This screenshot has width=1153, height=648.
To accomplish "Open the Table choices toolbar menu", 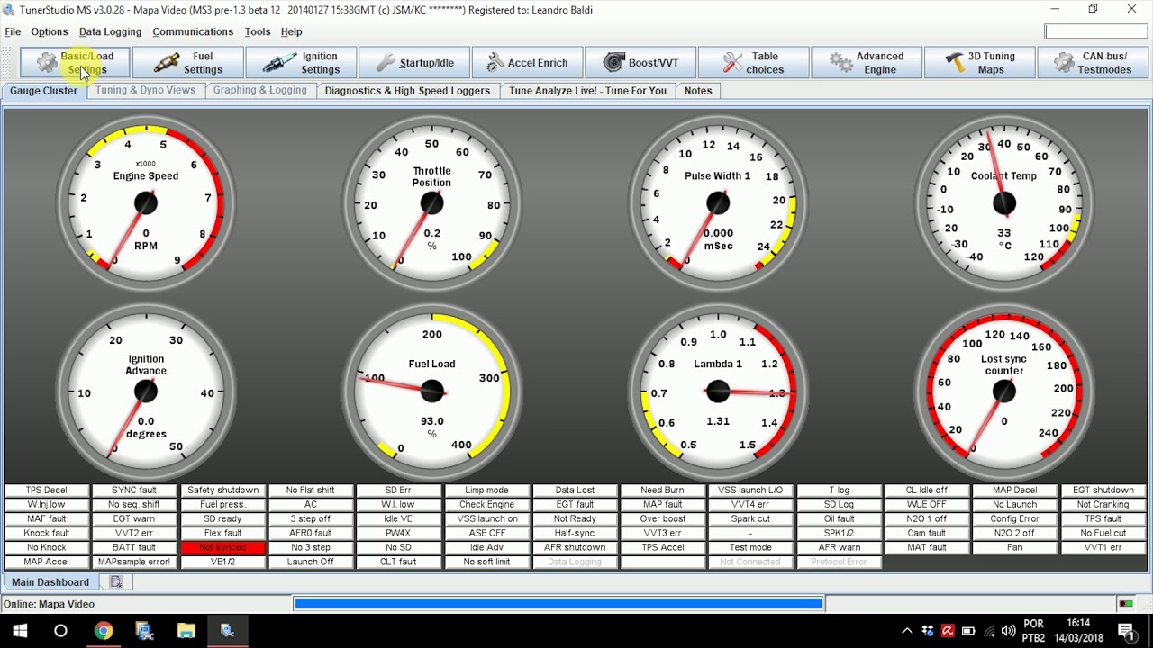I will (753, 63).
